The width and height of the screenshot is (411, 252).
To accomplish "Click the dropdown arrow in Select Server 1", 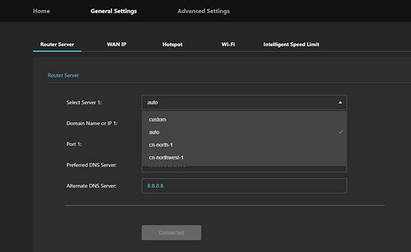I will (x=340, y=103).
